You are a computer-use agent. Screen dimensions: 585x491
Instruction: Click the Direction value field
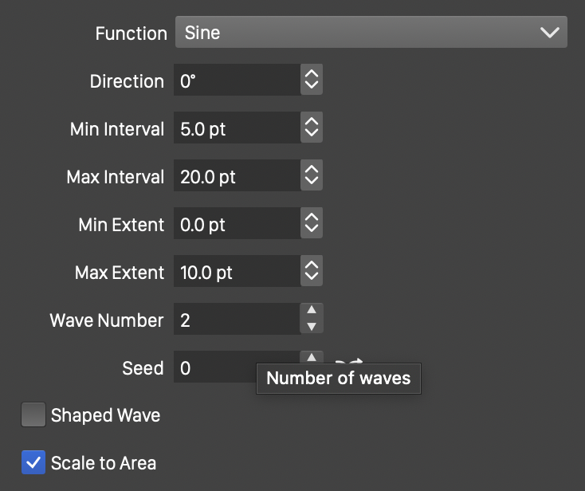(237, 81)
